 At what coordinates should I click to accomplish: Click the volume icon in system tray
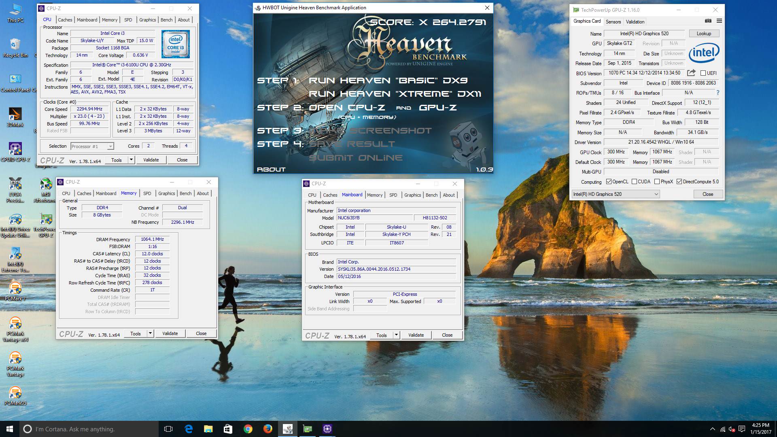click(x=732, y=429)
